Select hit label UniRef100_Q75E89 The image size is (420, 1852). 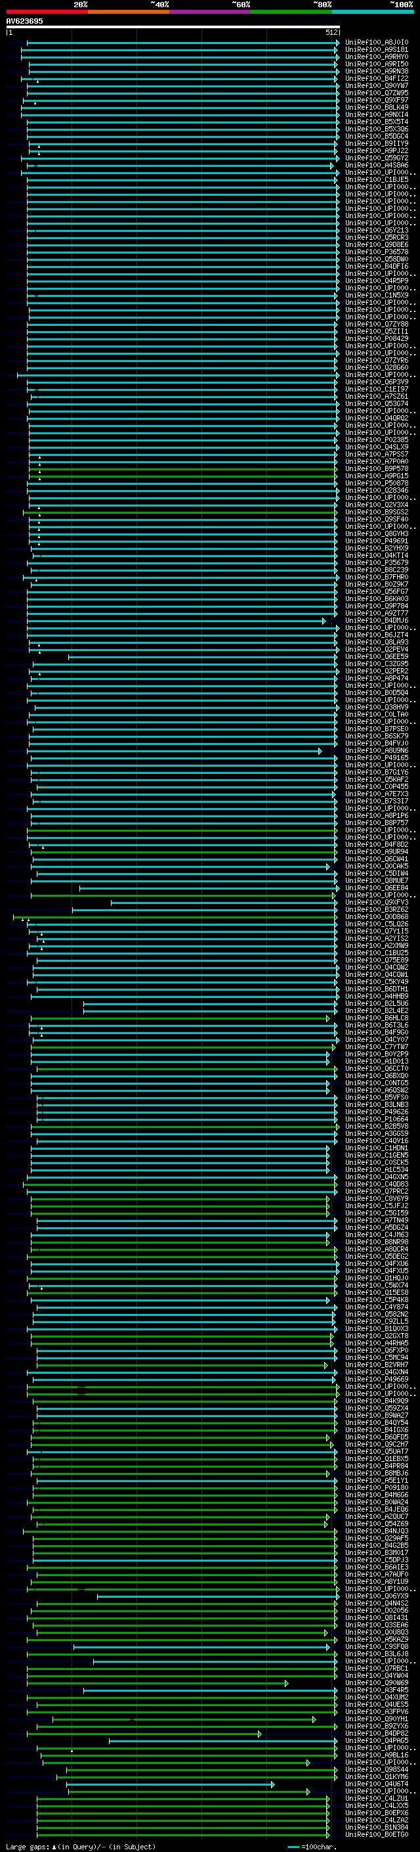click(377, 960)
